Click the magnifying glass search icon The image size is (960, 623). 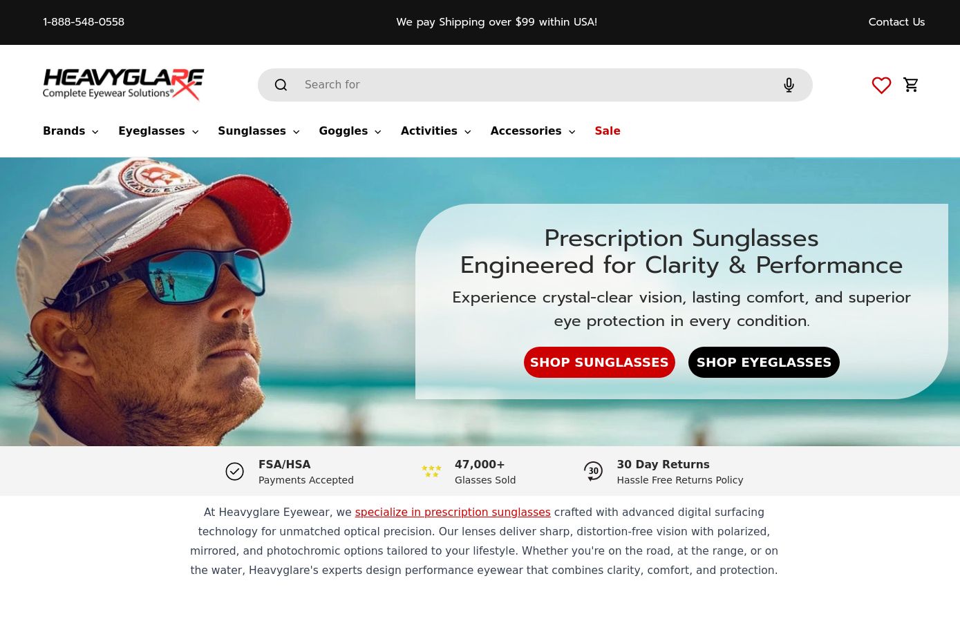(x=281, y=85)
